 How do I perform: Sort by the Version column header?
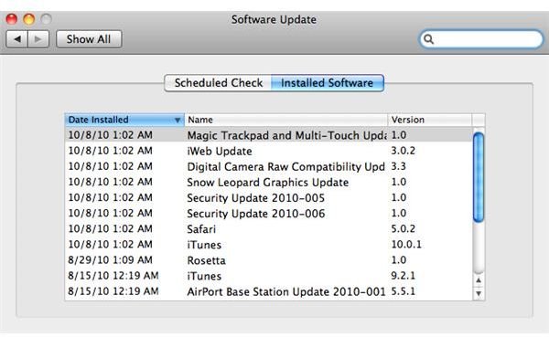coord(430,120)
